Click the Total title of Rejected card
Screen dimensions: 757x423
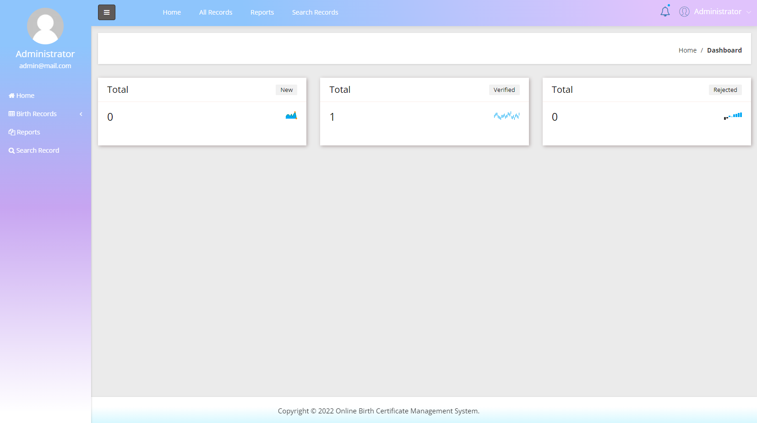[562, 90]
